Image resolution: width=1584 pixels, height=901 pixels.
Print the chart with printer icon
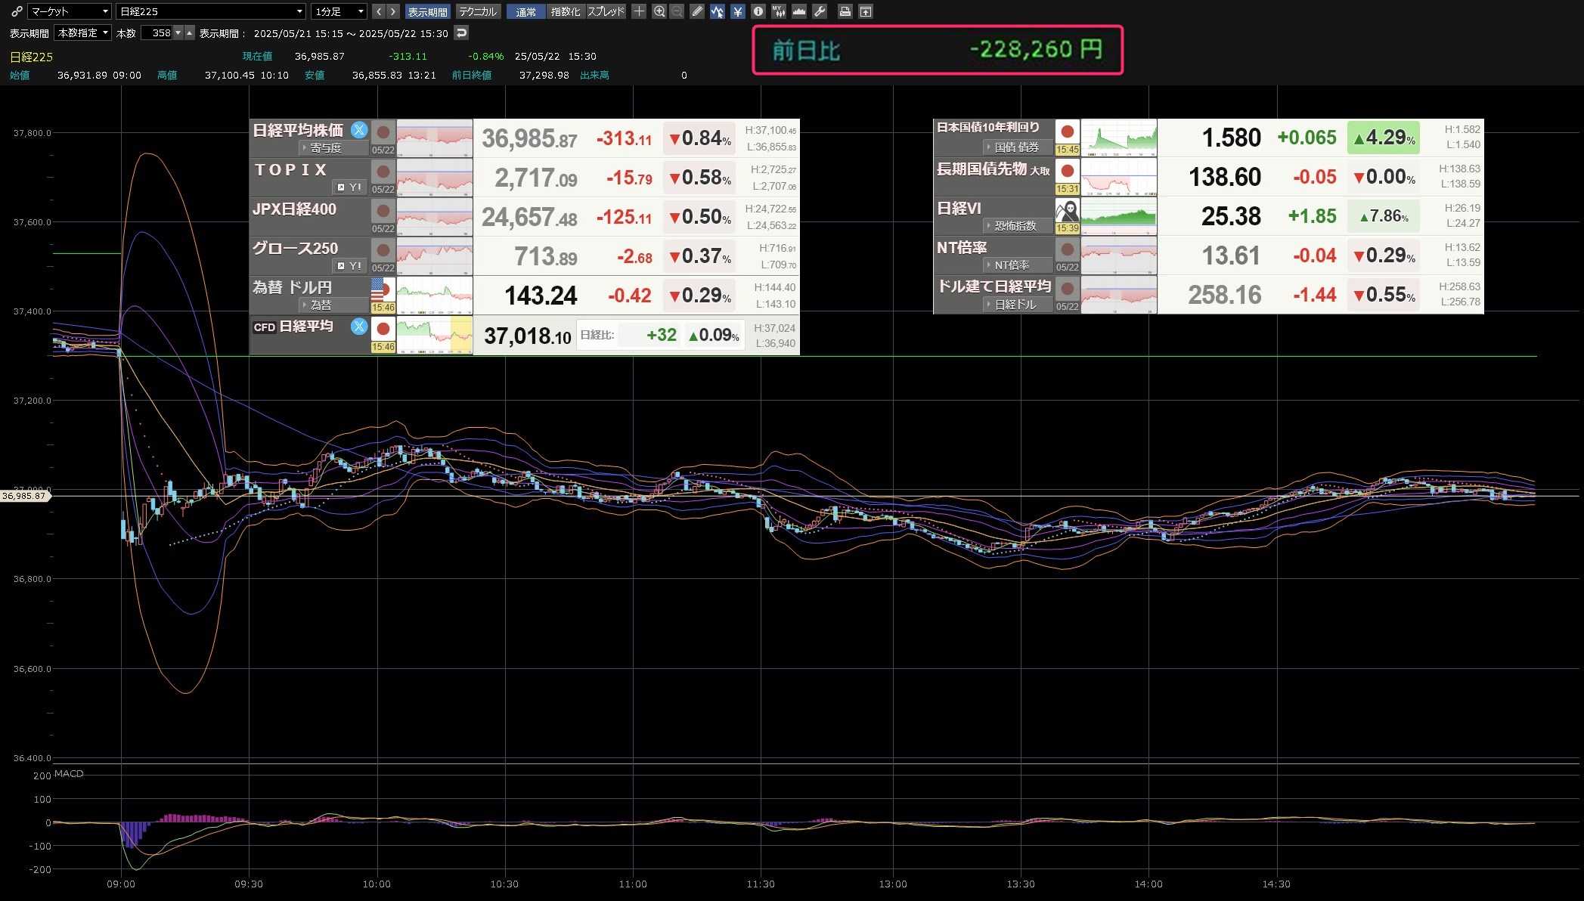(x=845, y=11)
